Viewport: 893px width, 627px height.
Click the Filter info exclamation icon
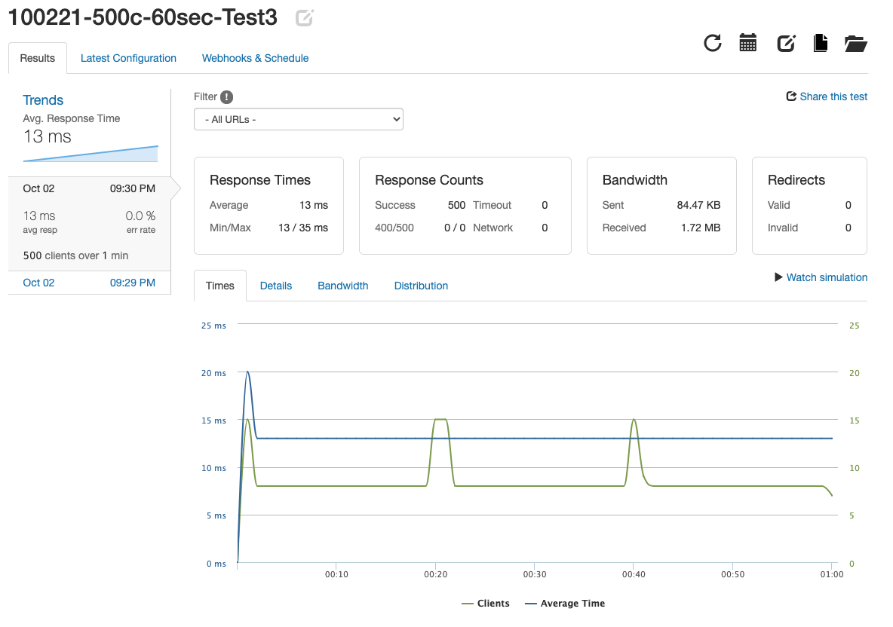(226, 96)
